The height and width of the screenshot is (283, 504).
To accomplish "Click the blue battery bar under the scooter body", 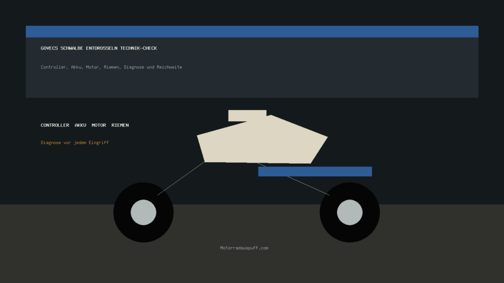I will 315,171.
